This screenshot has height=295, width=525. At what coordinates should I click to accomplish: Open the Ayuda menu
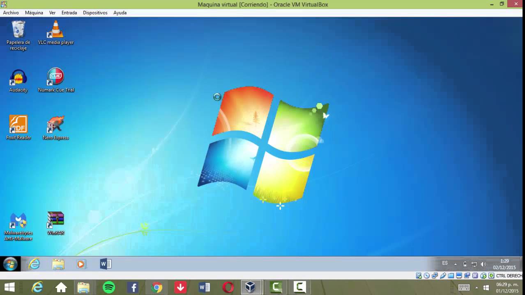[x=120, y=13]
